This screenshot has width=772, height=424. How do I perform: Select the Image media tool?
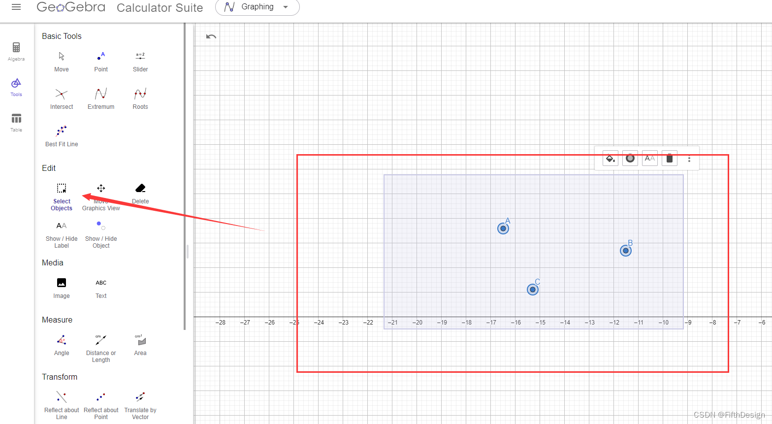point(62,288)
